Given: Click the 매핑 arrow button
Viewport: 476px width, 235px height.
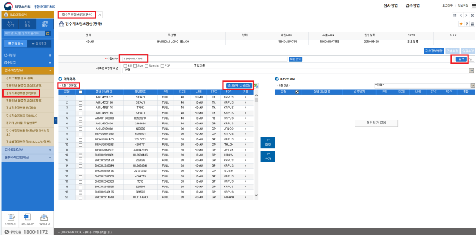Looking at the screenshot, I should (x=268, y=143).
